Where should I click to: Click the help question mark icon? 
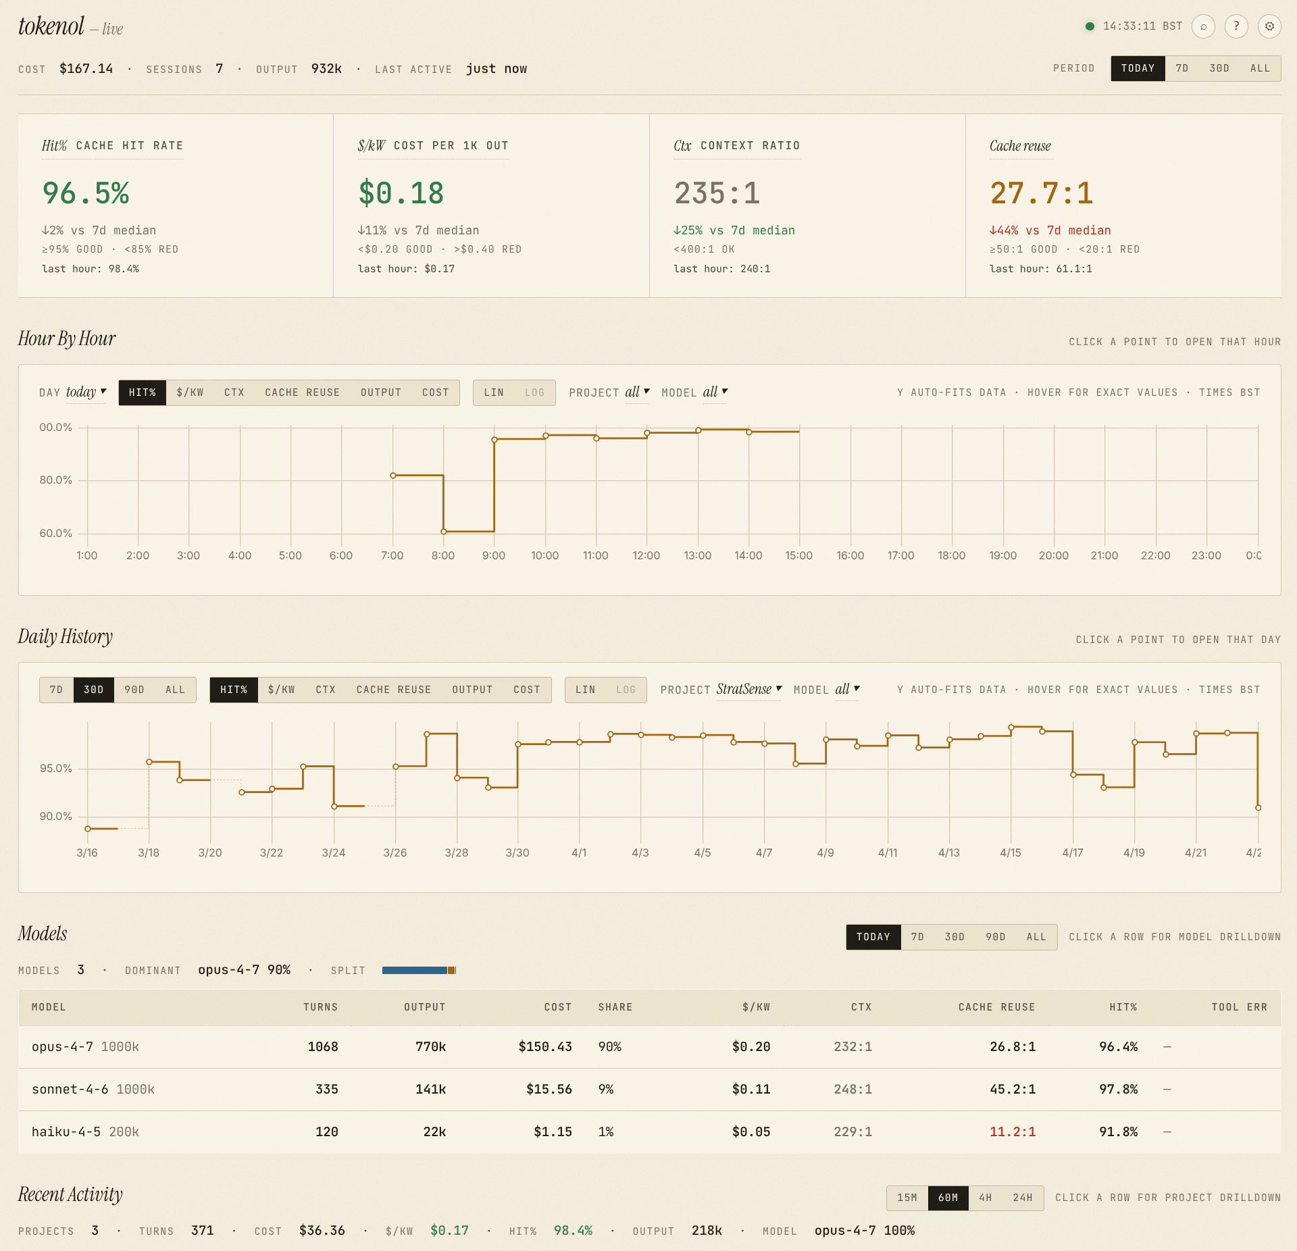pos(1237,26)
